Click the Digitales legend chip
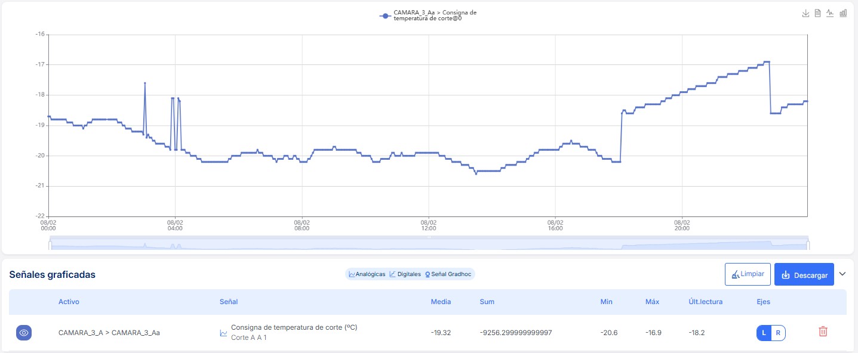The width and height of the screenshot is (858, 353). point(405,274)
